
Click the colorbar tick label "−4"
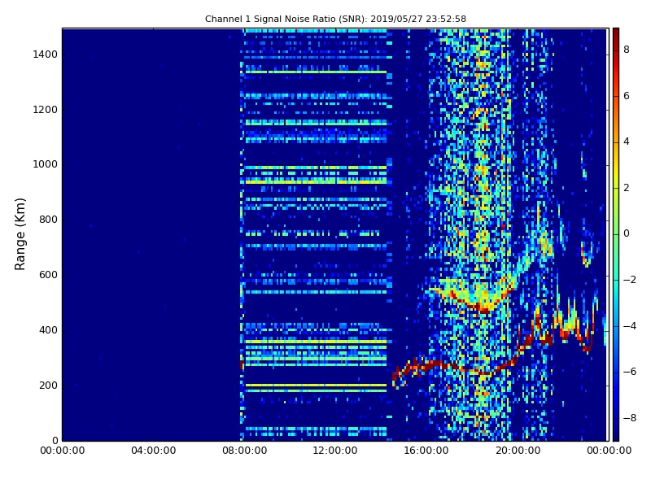click(x=629, y=326)
